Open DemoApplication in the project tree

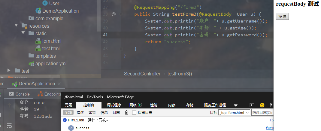point(60,11)
